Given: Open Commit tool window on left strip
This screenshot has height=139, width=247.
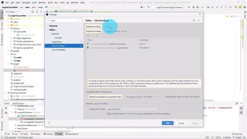Looking at the screenshot, I should (2, 26).
